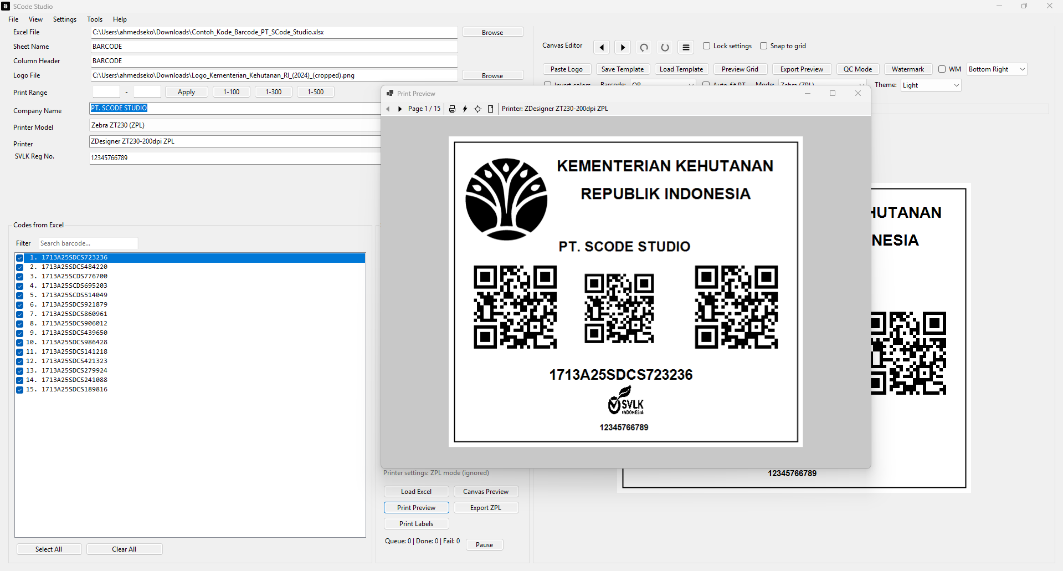This screenshot has width=1063, height=571.
Task: Browse for the Excel file
Action: 492,32
